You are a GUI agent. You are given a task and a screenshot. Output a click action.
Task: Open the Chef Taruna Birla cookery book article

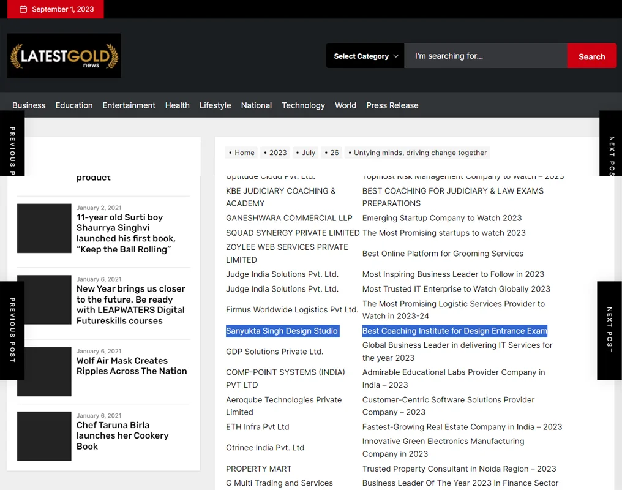[122, 435]
